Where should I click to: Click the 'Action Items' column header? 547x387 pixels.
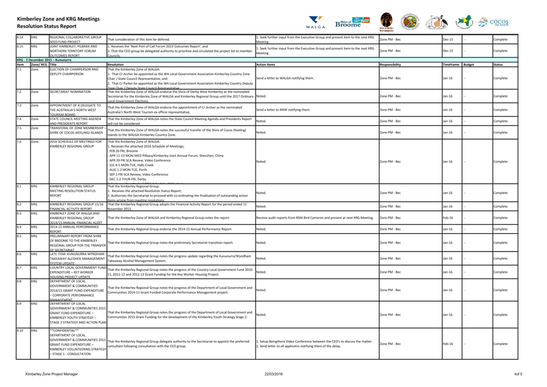[x=265, y=65]
